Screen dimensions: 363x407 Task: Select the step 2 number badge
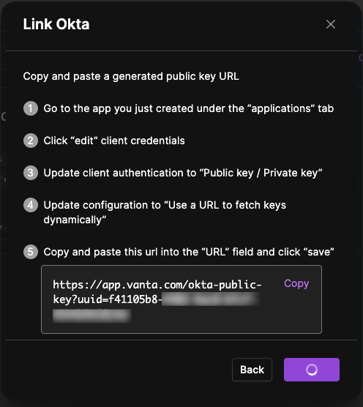click(x=31, y=141)
